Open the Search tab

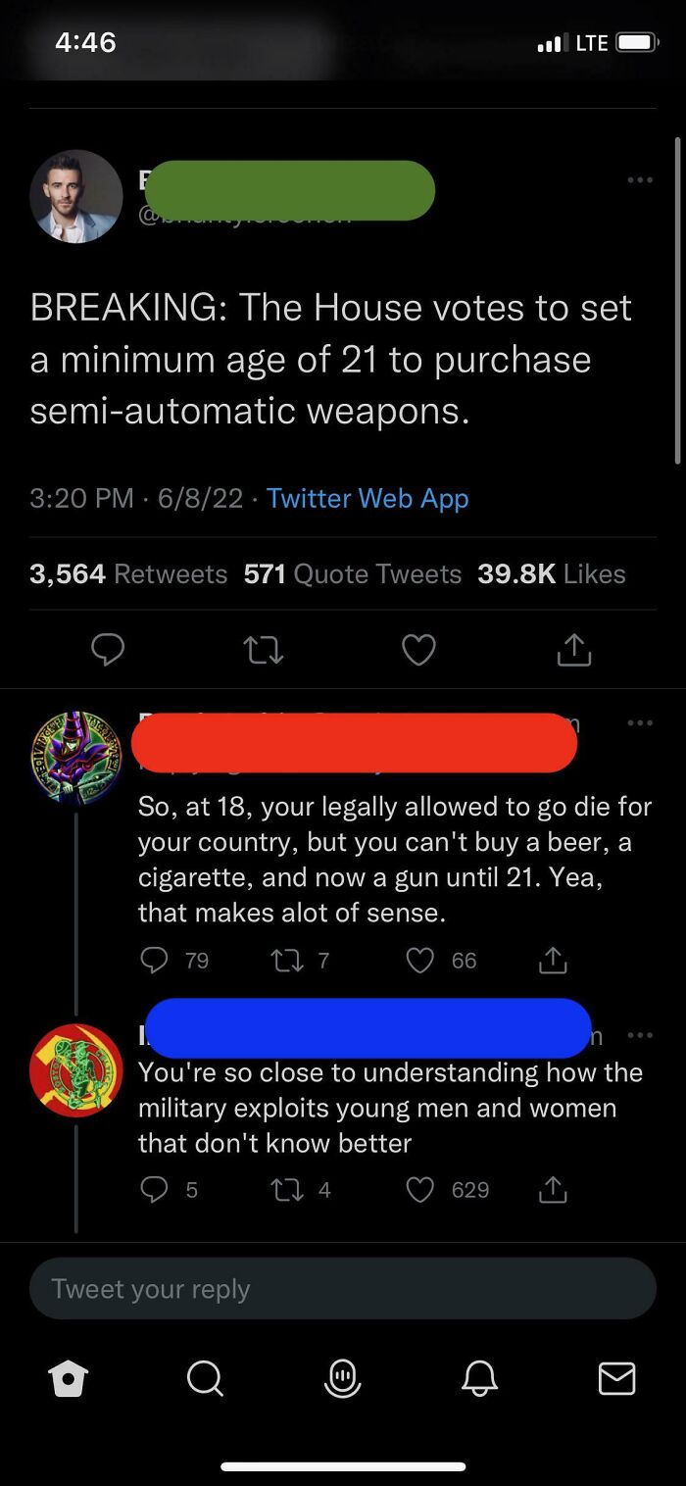205,1378
